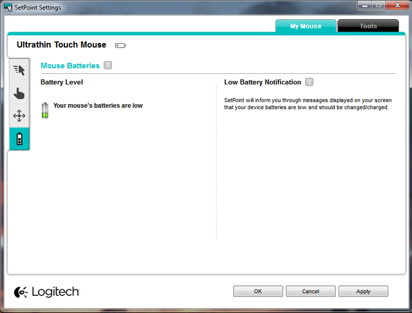Viewport: 412px width, 313px height.
Task: Open help icon next to Mouse Batteries
Action: (x=108, y=66)
